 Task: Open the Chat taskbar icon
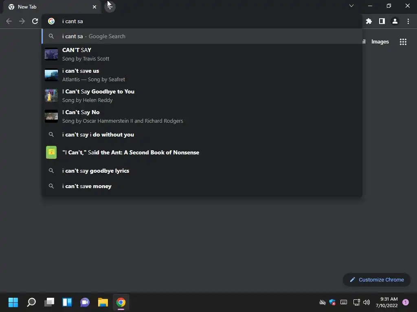coord(85,302)
